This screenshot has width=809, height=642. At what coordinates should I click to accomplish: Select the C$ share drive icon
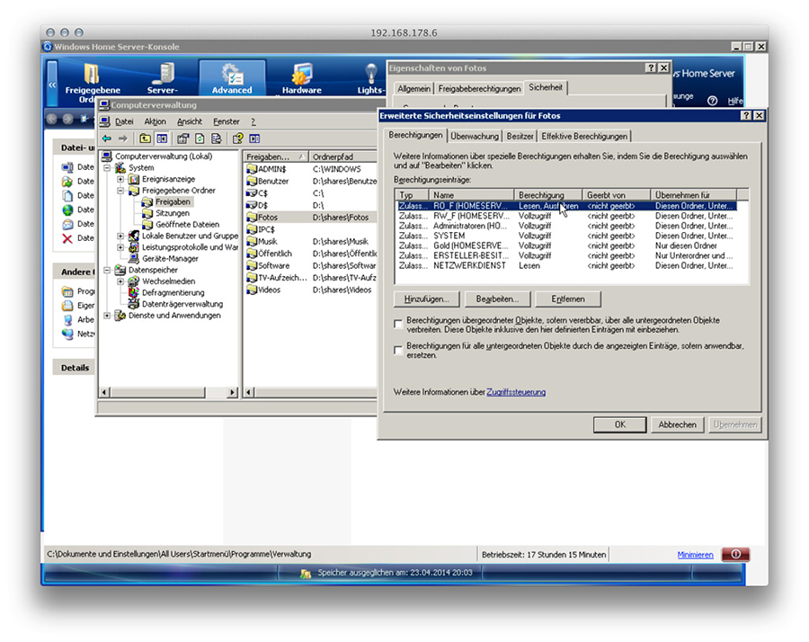coord(252,193)
